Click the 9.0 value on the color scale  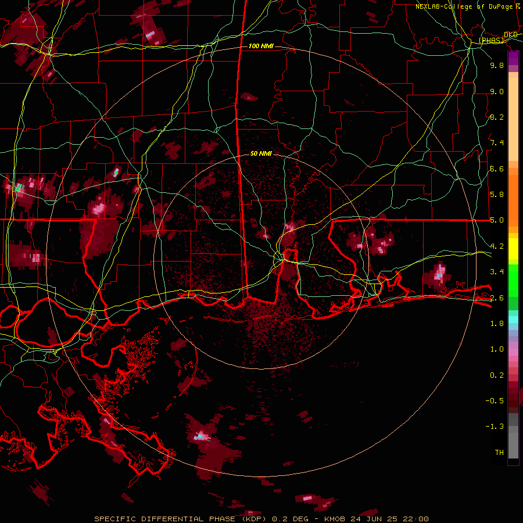tap(497, 91)
